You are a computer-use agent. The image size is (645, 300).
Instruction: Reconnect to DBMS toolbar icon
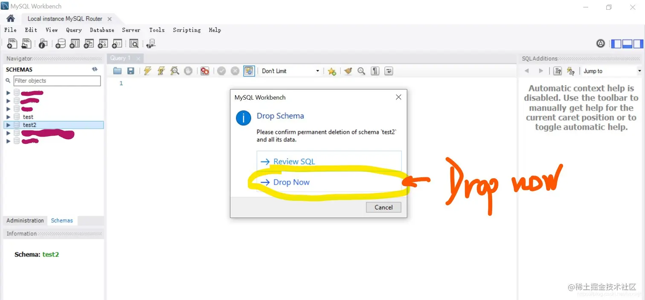point(151,43)
